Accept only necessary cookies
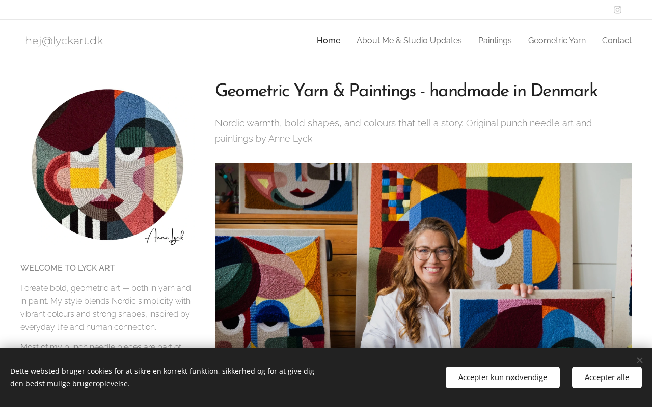 (502, 377)
